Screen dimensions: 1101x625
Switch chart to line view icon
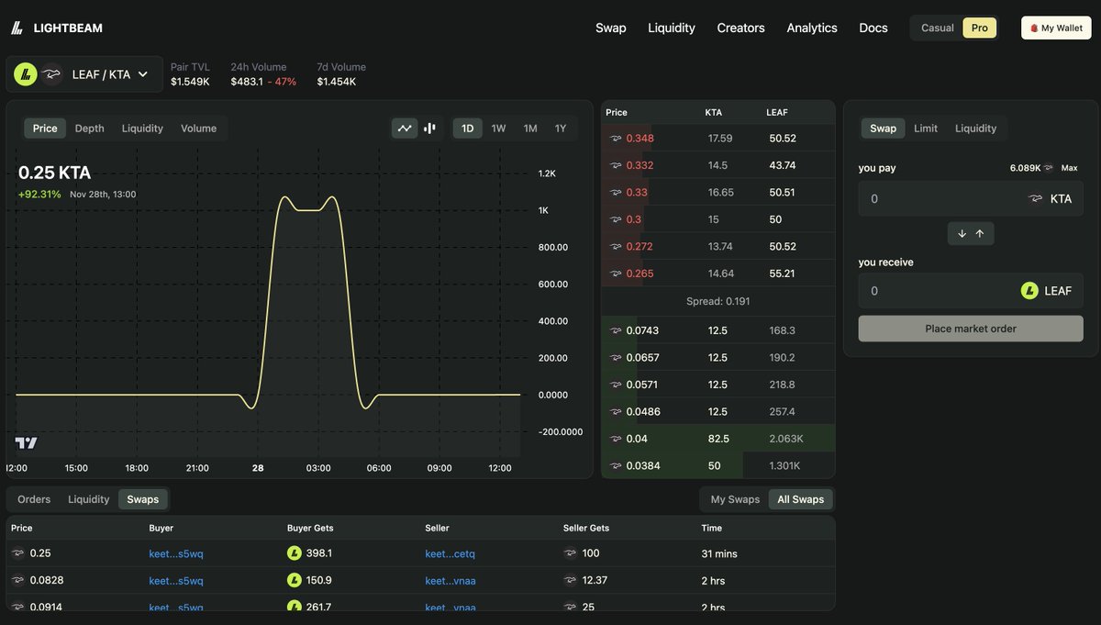pyautogui.click(x=405, y=128)
